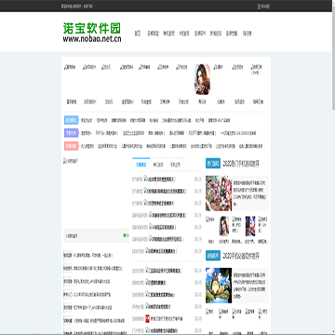This screenshot has width=335, height=335.
Task: Open the 首页 item in the navigation bar
Action: coord(138,33)
